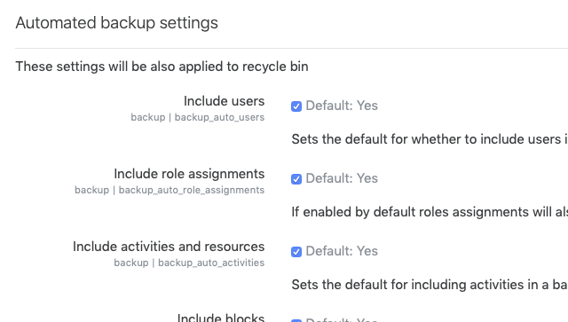This screenshot has width=568, height=322.
Task: Click the 'Include users' setting label
Action: (224, 101)
